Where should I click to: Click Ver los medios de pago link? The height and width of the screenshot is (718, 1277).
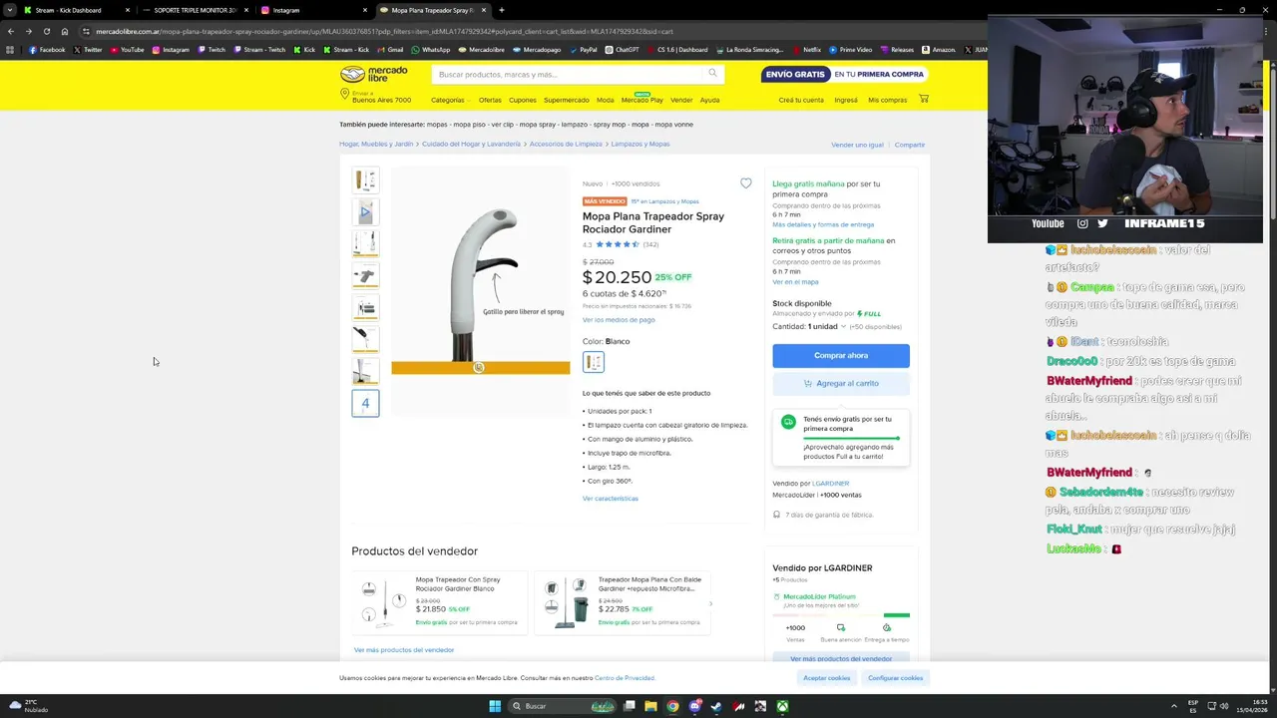(619, 320)
